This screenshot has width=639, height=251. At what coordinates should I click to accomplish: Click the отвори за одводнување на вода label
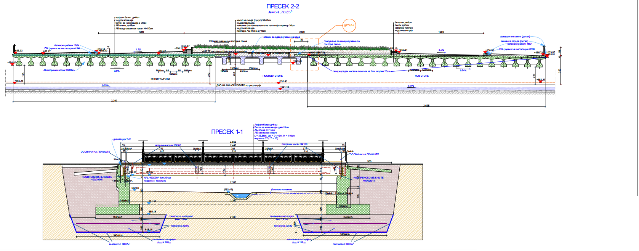[x=281, y=37]
